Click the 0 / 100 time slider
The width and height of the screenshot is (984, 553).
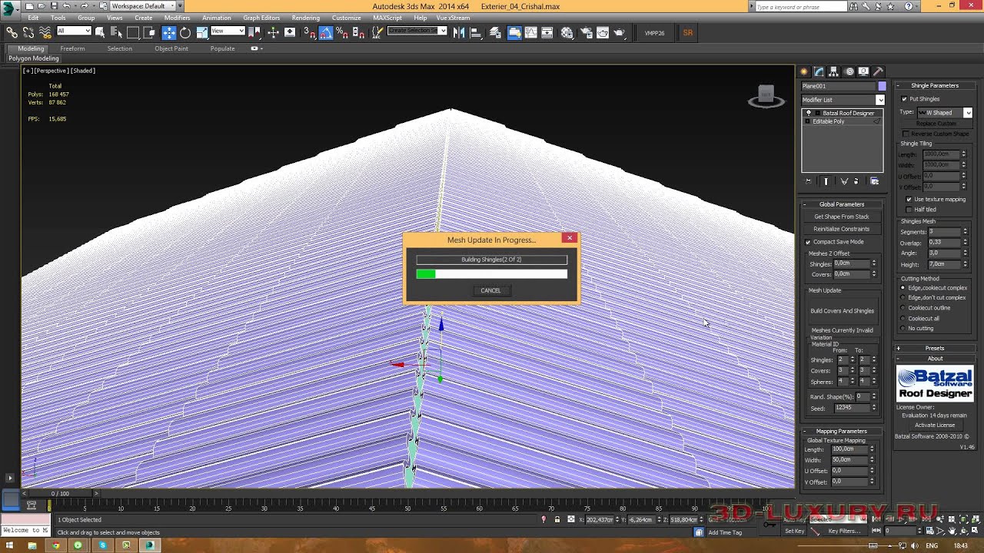tap(59, 493)
